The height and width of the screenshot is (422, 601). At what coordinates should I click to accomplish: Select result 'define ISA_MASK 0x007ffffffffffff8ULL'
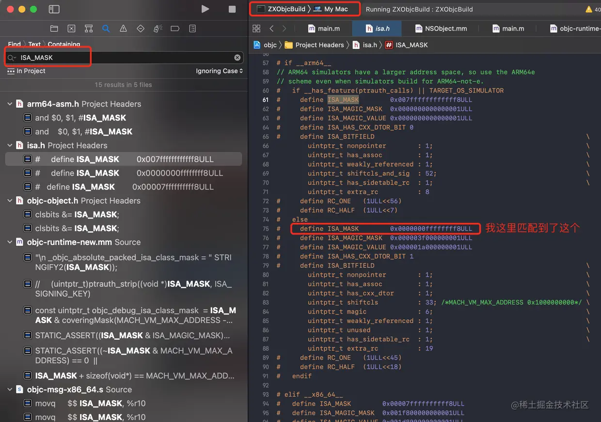click(x=124, y=159)
